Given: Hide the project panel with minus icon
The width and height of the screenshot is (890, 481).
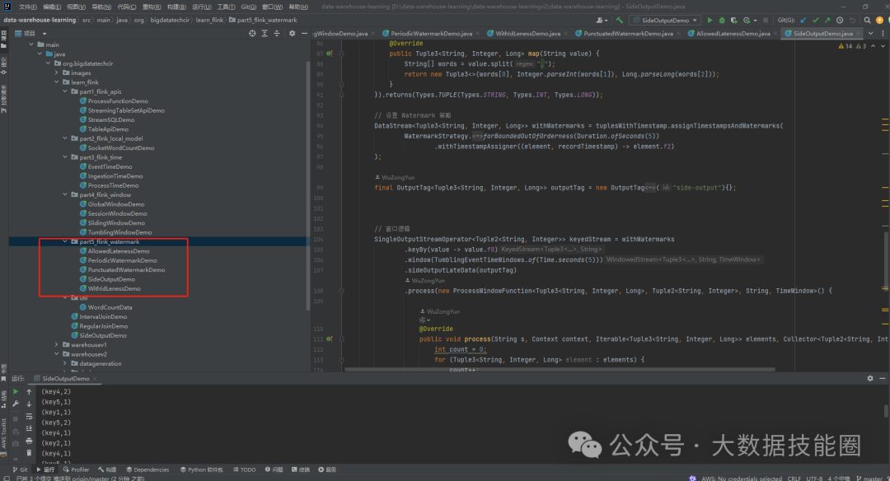Looking at the screenshot, I should point(304,34).
